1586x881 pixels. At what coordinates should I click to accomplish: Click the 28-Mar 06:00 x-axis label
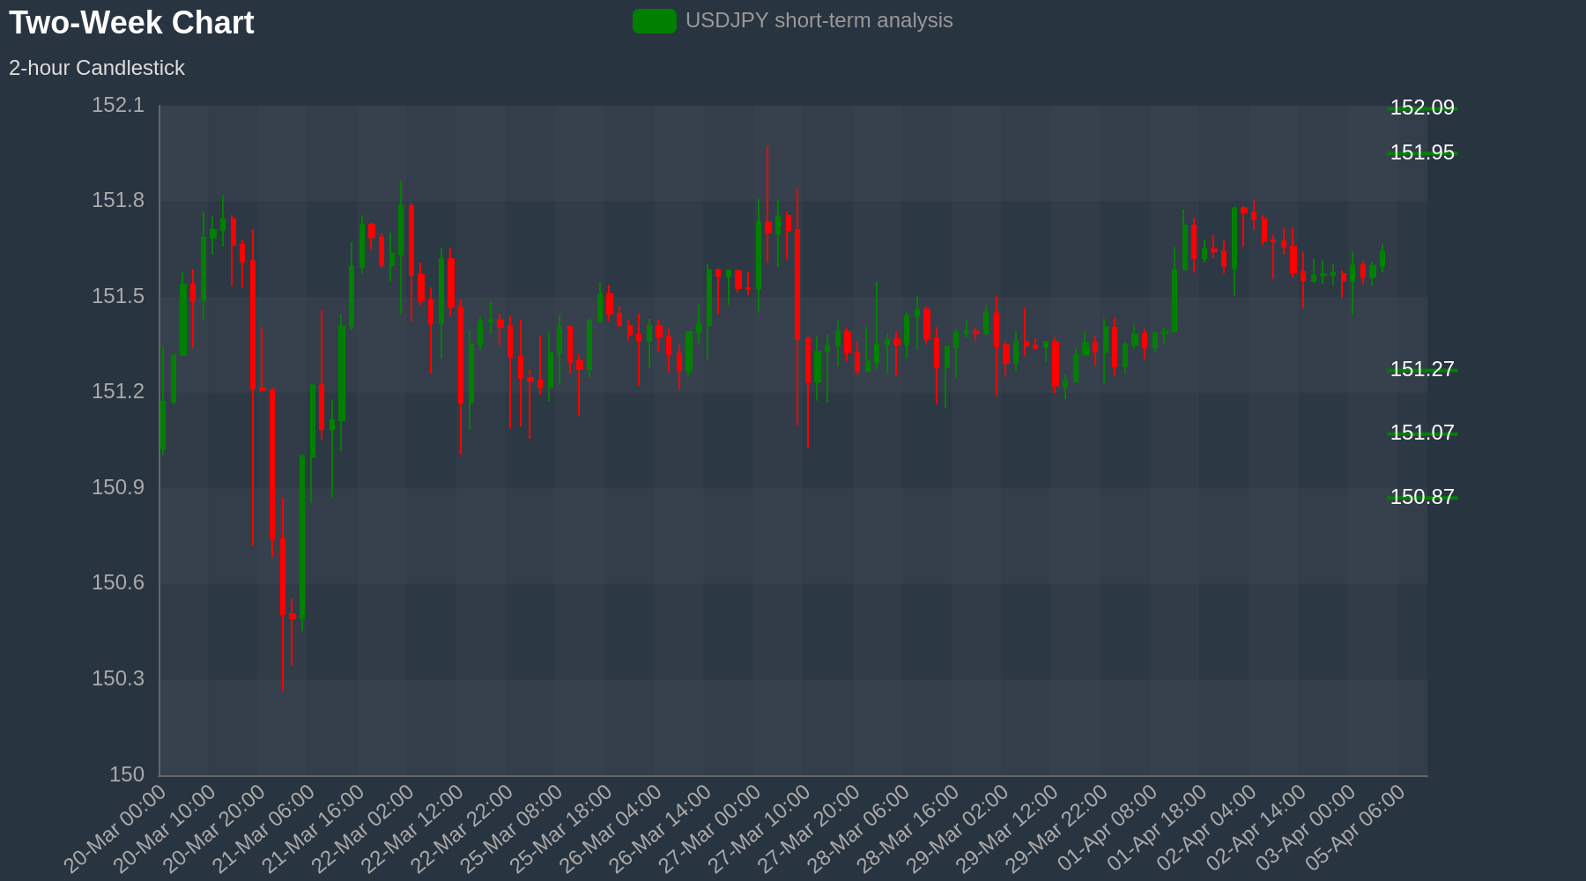[860, 830]
